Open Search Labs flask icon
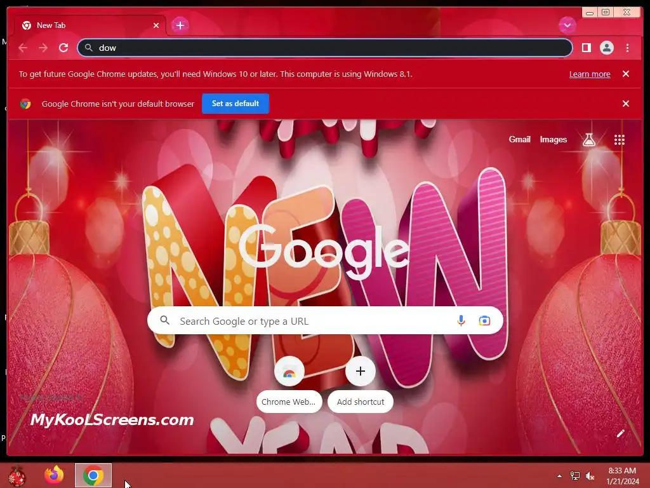The width and height of the screenshot is (650, 488). [588, 140]
